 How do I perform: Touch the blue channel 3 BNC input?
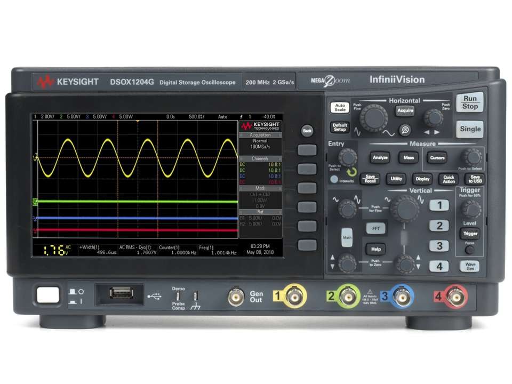click(x=402, y=297)
